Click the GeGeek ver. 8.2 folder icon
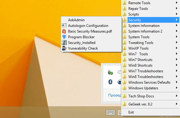This screenshot has height=118, width=180. (124, 104)
